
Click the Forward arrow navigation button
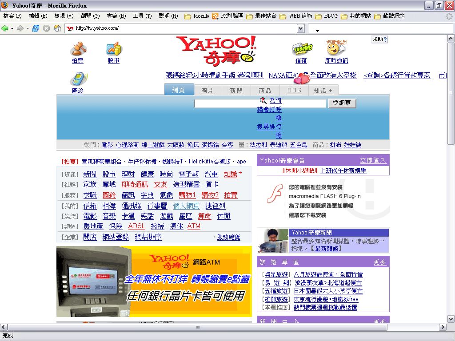pyautogui.click(x=20, y=28)
